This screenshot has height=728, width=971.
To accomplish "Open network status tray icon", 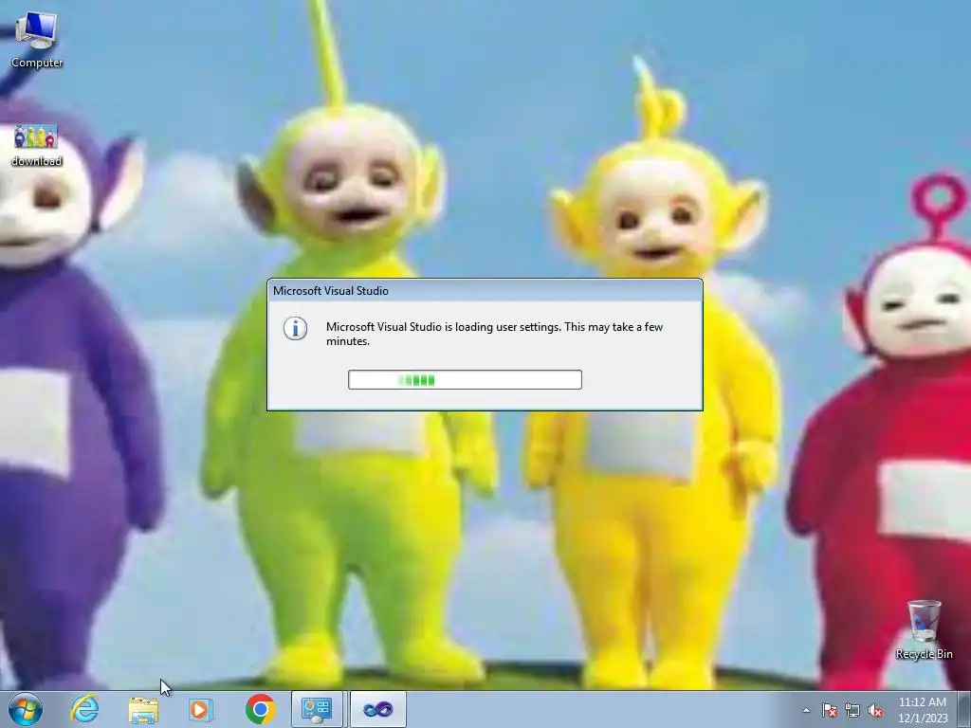I will (x=852, y=710).
